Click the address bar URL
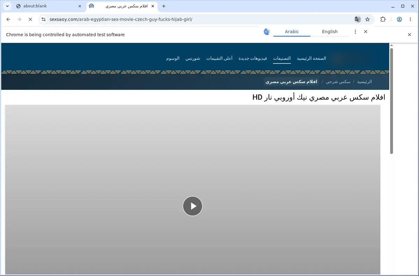Viewport: 419px width, 276px height. [x=121, y=20]
